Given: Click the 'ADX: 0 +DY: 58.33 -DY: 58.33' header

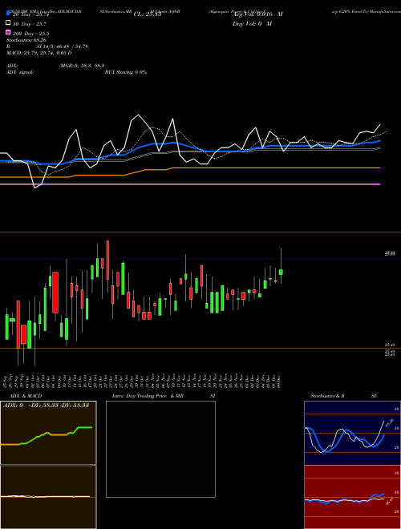Looking at the screenshot, I should [46, 405].
